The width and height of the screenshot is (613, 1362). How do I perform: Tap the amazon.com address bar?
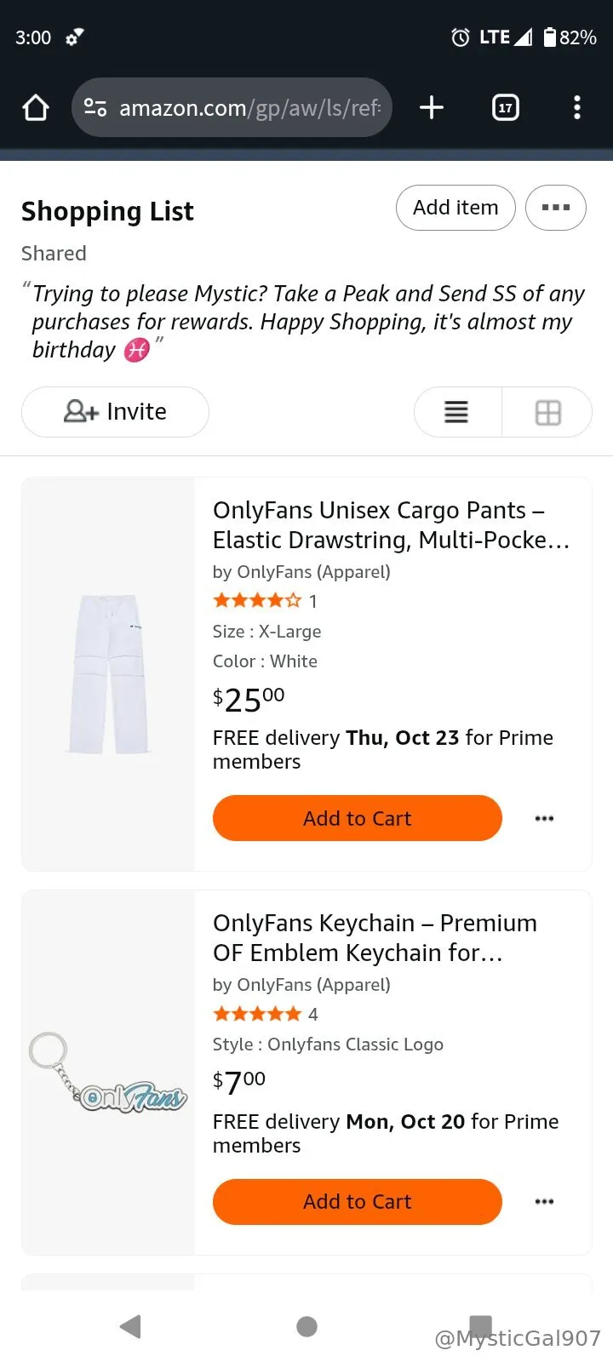click(x=249, y=108)
